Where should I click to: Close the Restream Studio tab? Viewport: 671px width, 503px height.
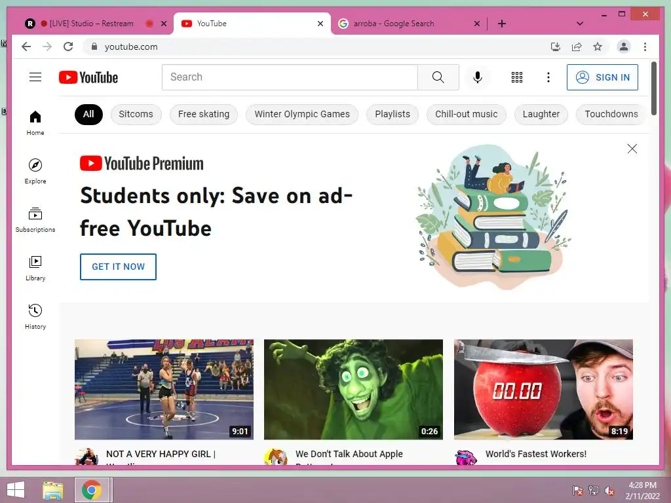tap(164, 24)
